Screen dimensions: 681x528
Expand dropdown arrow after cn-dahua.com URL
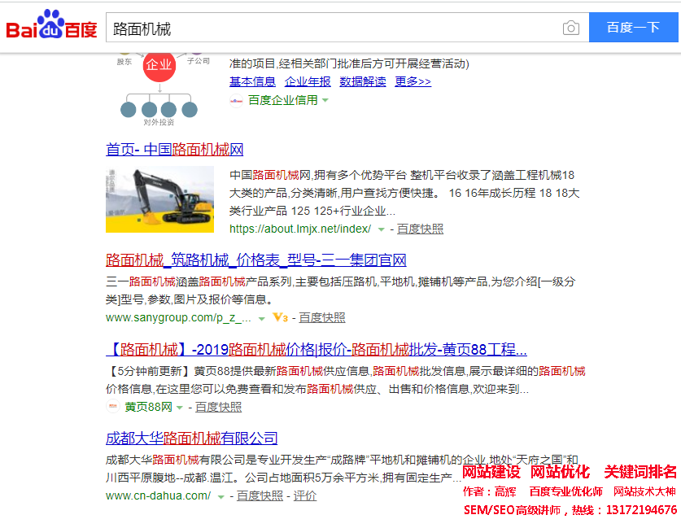click(220, 496)
